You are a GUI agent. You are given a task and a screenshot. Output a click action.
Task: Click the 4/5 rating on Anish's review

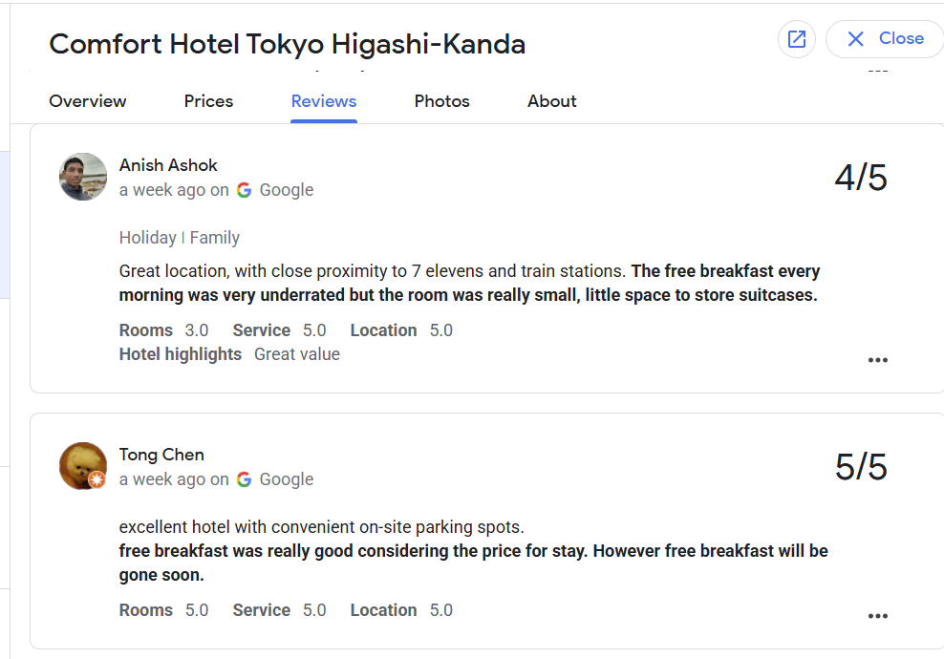tap(860, 178)
